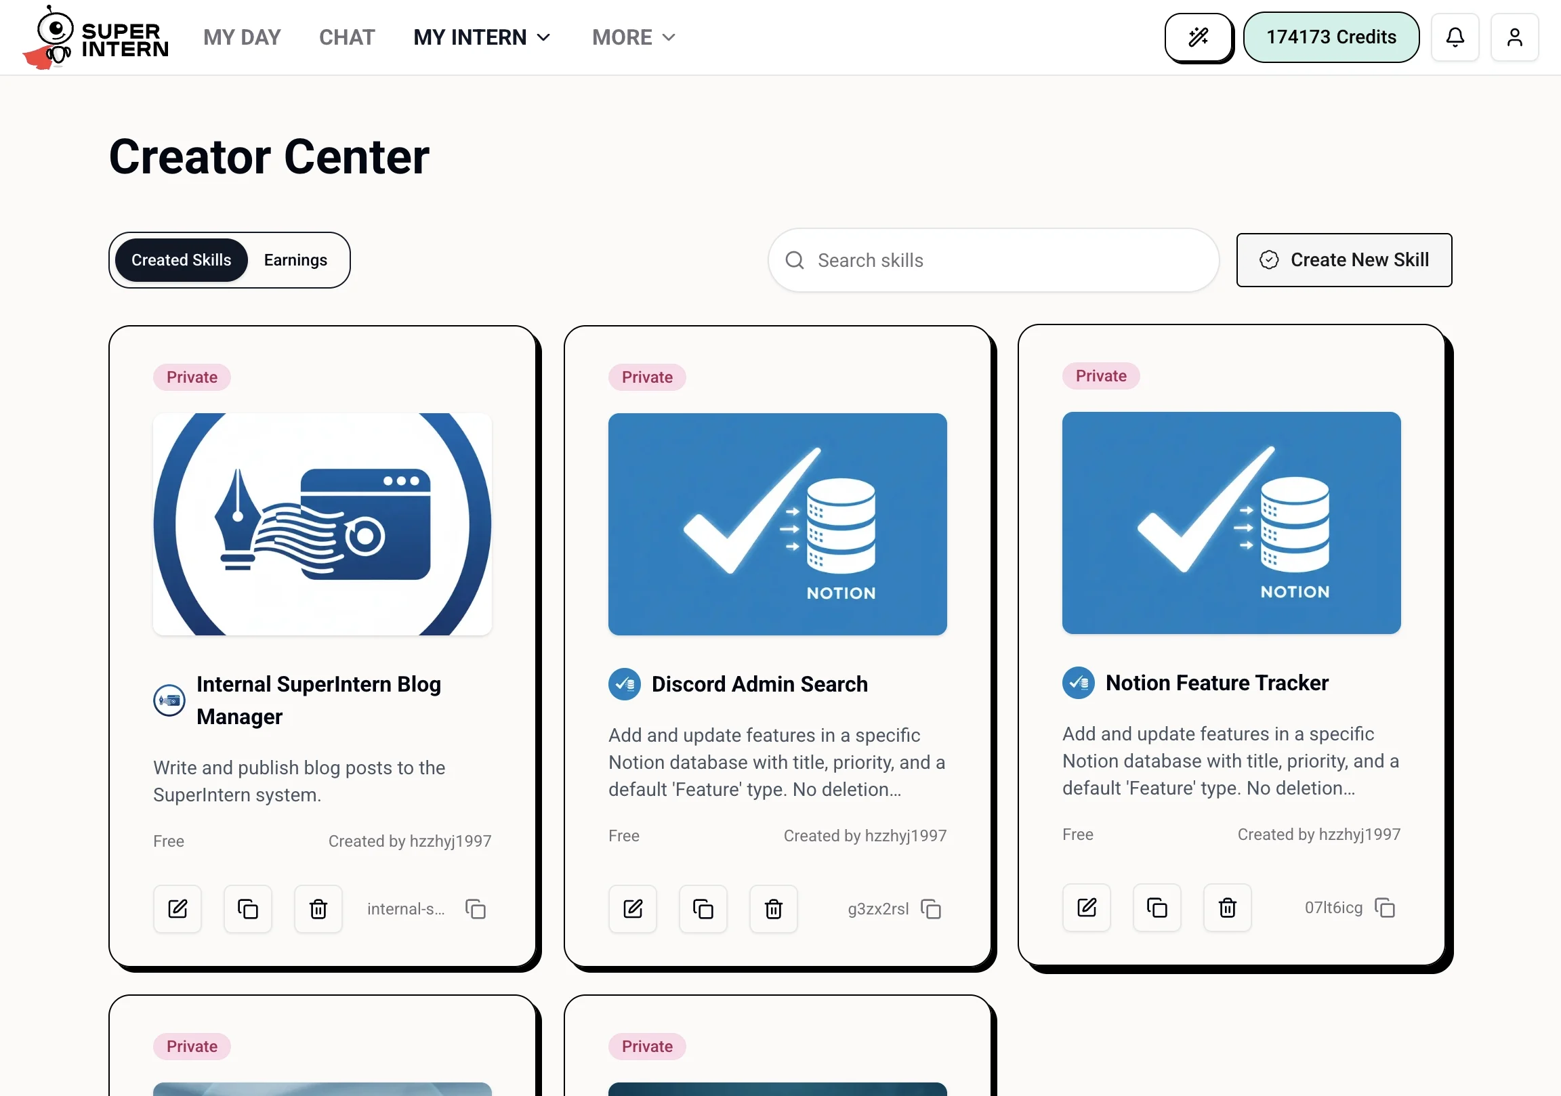Expand the MY INTERN dropdown
Image resolution: width=1561 pixels, height=1096 pixels.
point(482,37)
